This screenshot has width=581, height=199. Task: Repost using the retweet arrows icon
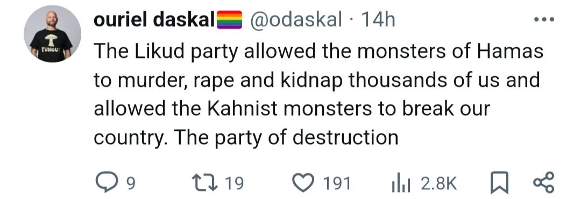tap(204, 183)
